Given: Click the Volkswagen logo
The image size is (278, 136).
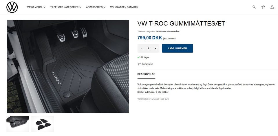Looking at the screenshot, I should pos(12,7).
